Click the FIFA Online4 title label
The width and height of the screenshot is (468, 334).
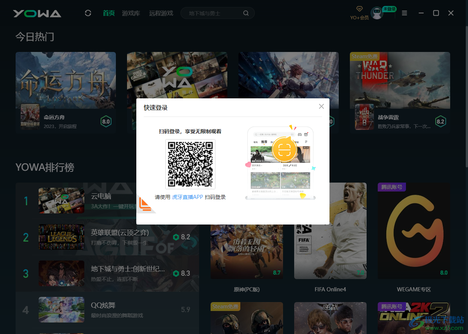(330, 289)
